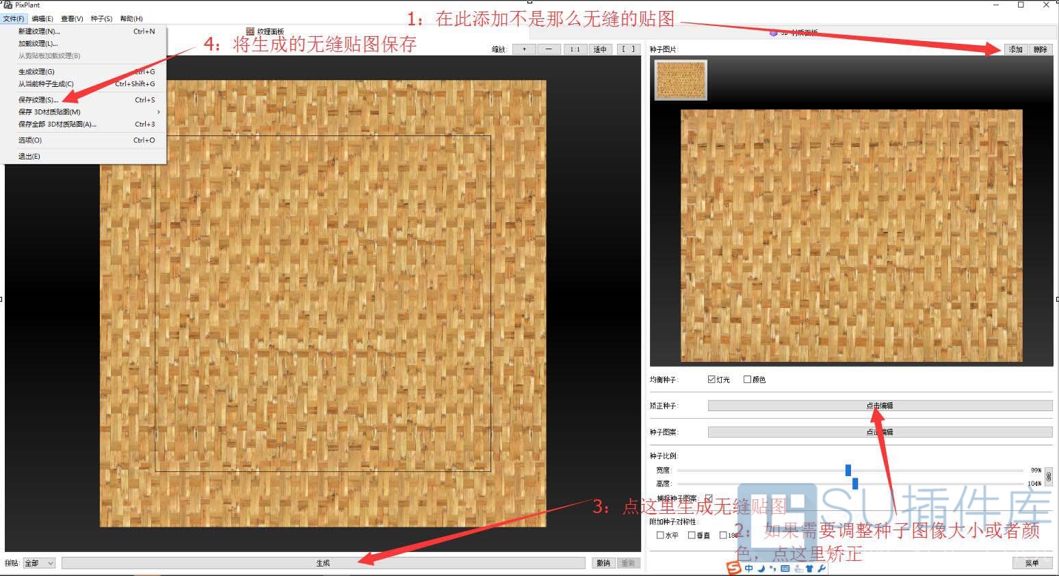Image resolution: width=1059 pixels, height=576 pixels.
Task: Click 适中 to fit texture in view
Action: pyautogui.click(x=601, y=49)
